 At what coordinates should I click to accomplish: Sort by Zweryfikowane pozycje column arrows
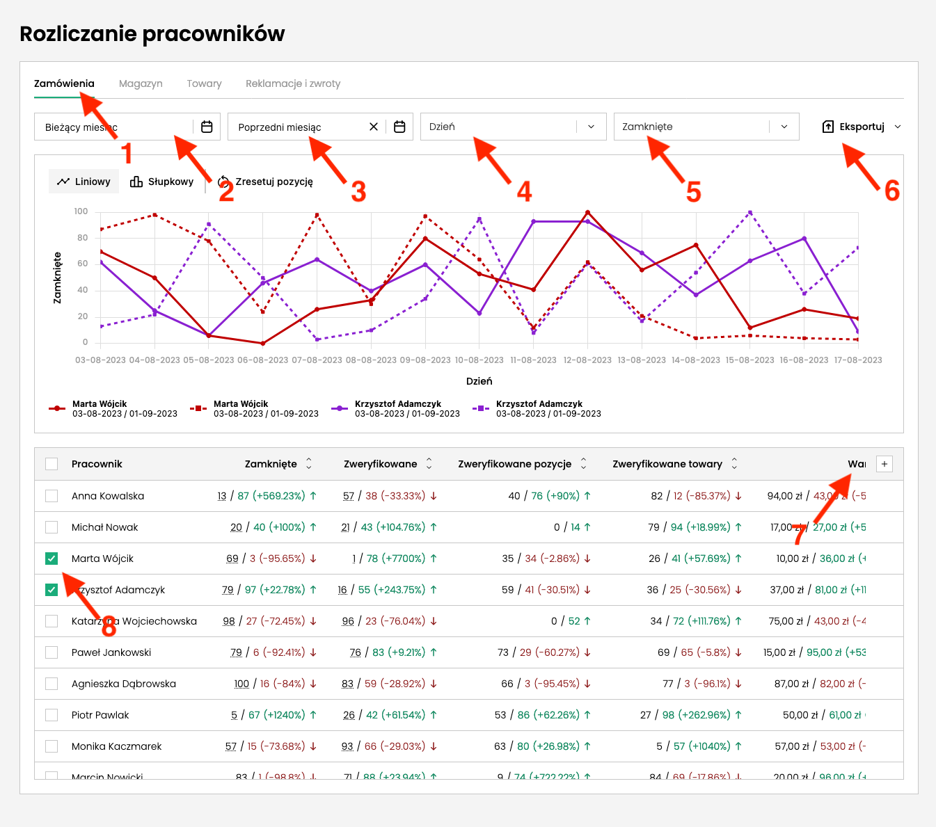(584, 464)
